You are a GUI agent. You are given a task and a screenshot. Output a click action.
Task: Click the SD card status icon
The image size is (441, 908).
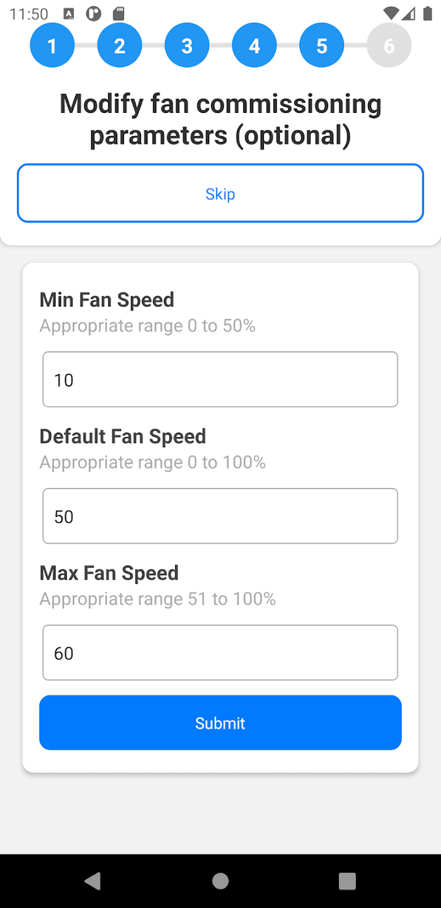pyautogui.click(x=118, y=13)
